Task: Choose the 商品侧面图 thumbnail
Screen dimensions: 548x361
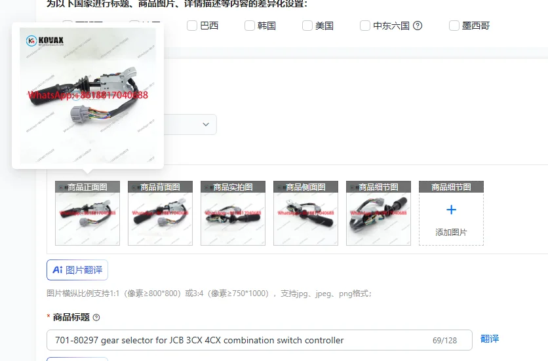Action: pos(305,213)
